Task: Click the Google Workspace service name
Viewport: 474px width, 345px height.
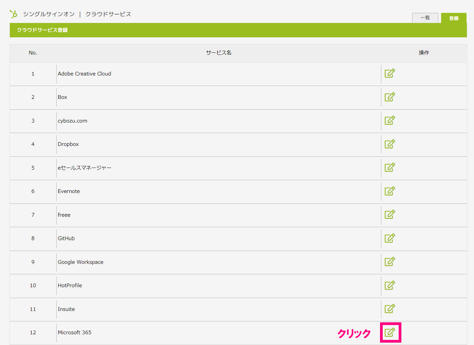Action: pyautogui.click(x=80, y=262)
